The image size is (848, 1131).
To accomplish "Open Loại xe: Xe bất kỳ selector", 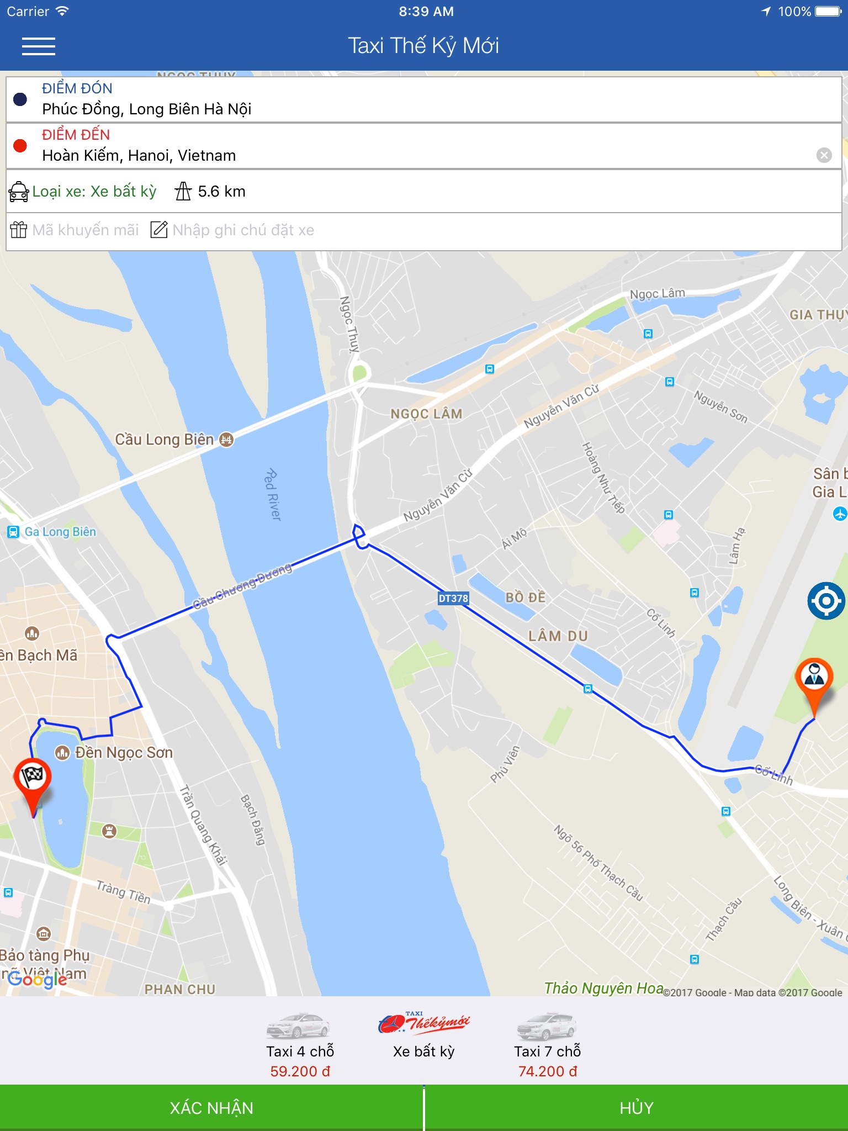I will point(94,192).
